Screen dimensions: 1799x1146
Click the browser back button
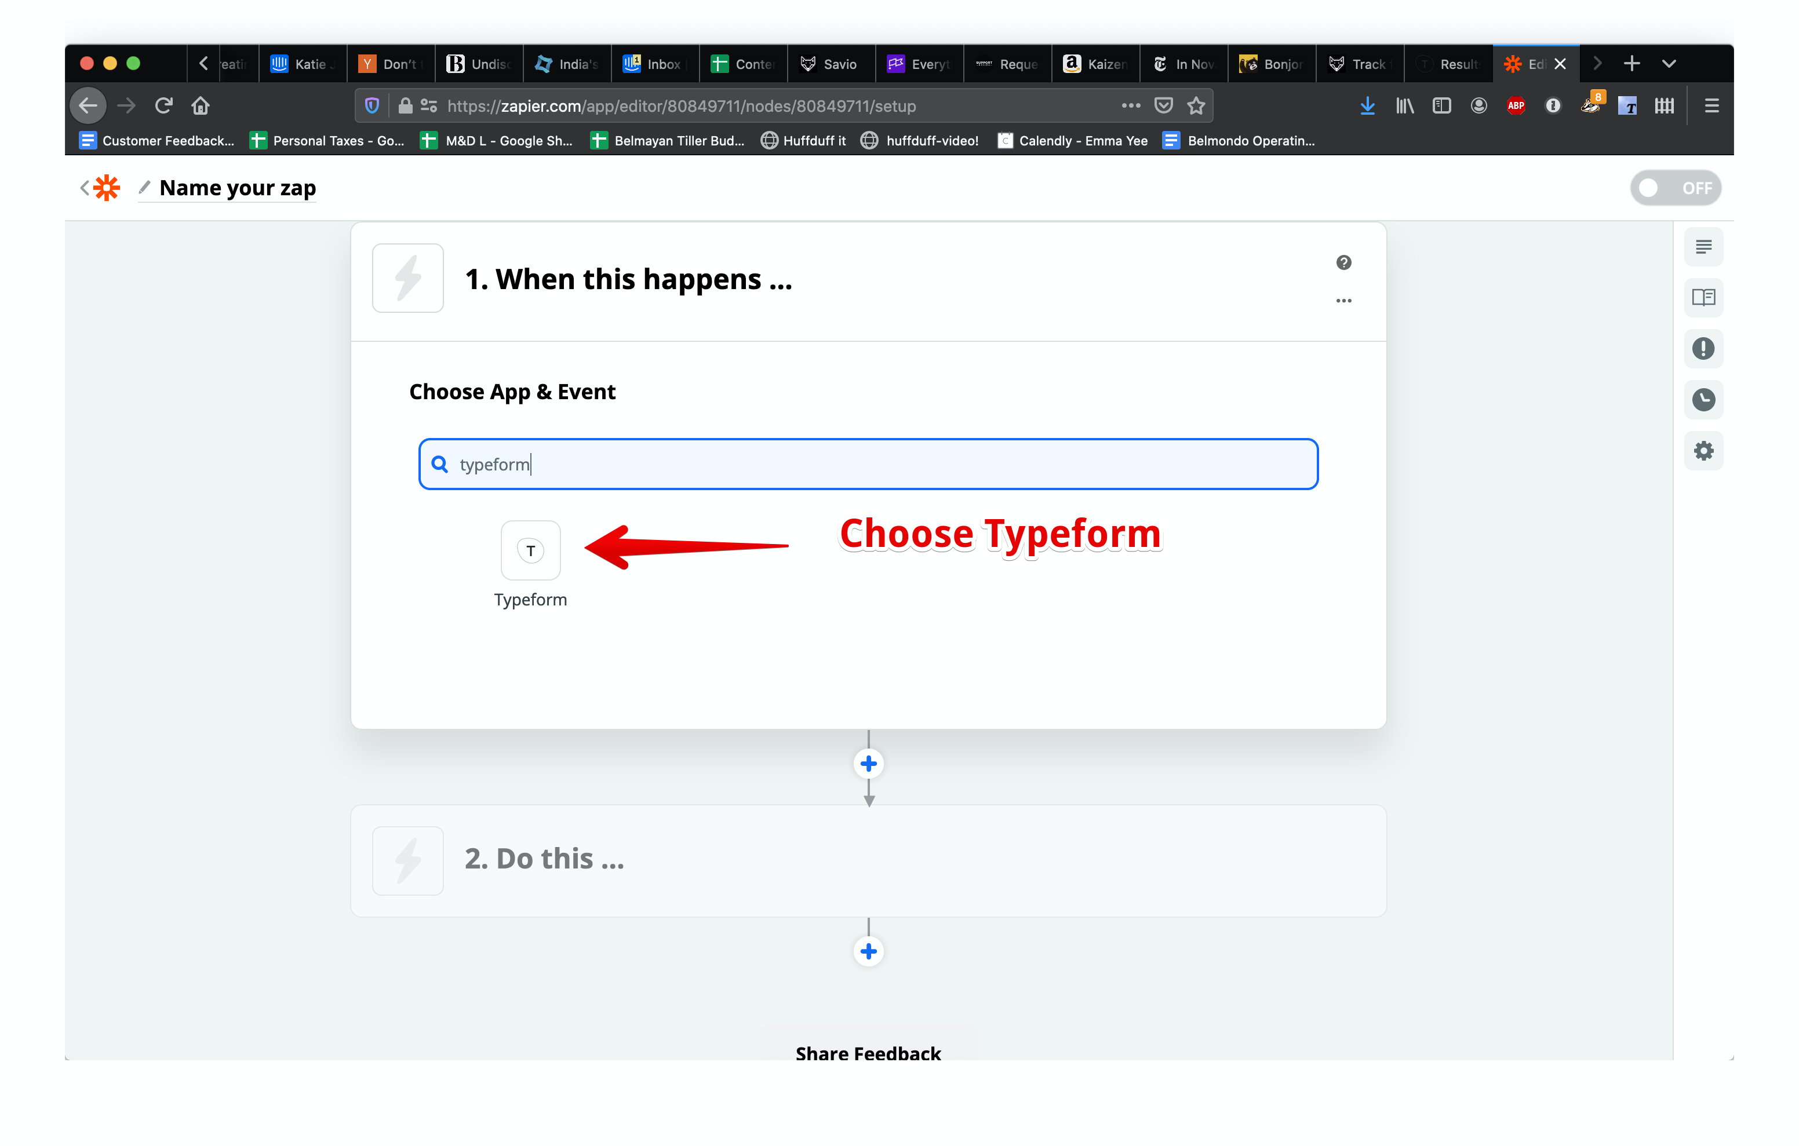click(x=88, y=105)
